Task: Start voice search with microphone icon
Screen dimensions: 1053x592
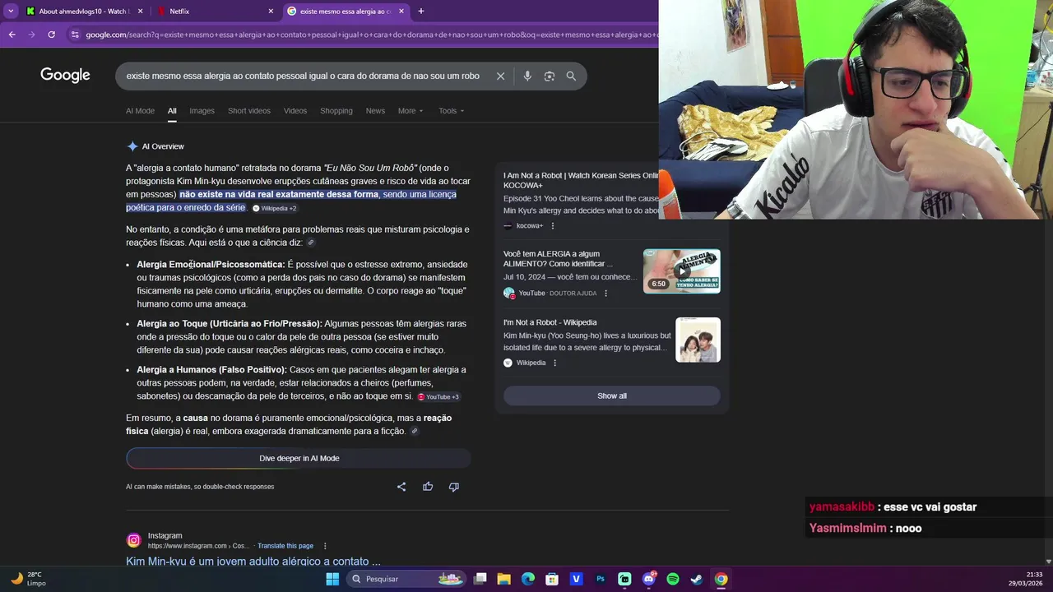Action: pyautogui.click(x=527, y=76)
